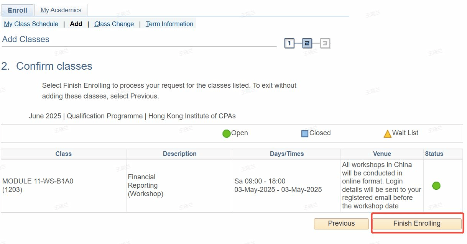Select the MODULE 11-WS-B1A0 class cell
The image size is (467, 244).
[x=38, y=185]
